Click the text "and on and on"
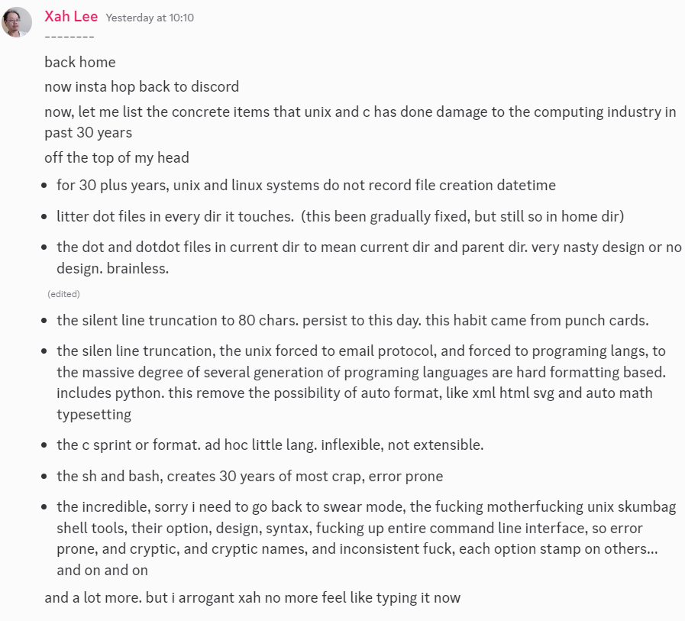 click(x=102, y=570)
